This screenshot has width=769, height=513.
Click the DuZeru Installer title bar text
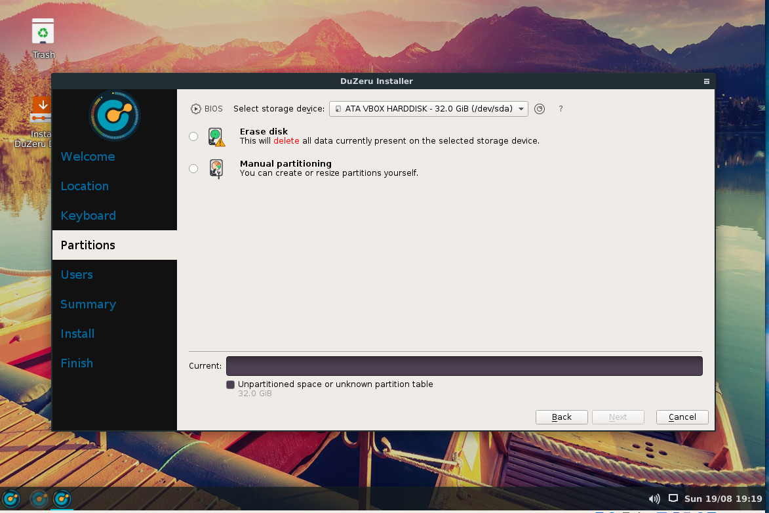coord(377,81)
